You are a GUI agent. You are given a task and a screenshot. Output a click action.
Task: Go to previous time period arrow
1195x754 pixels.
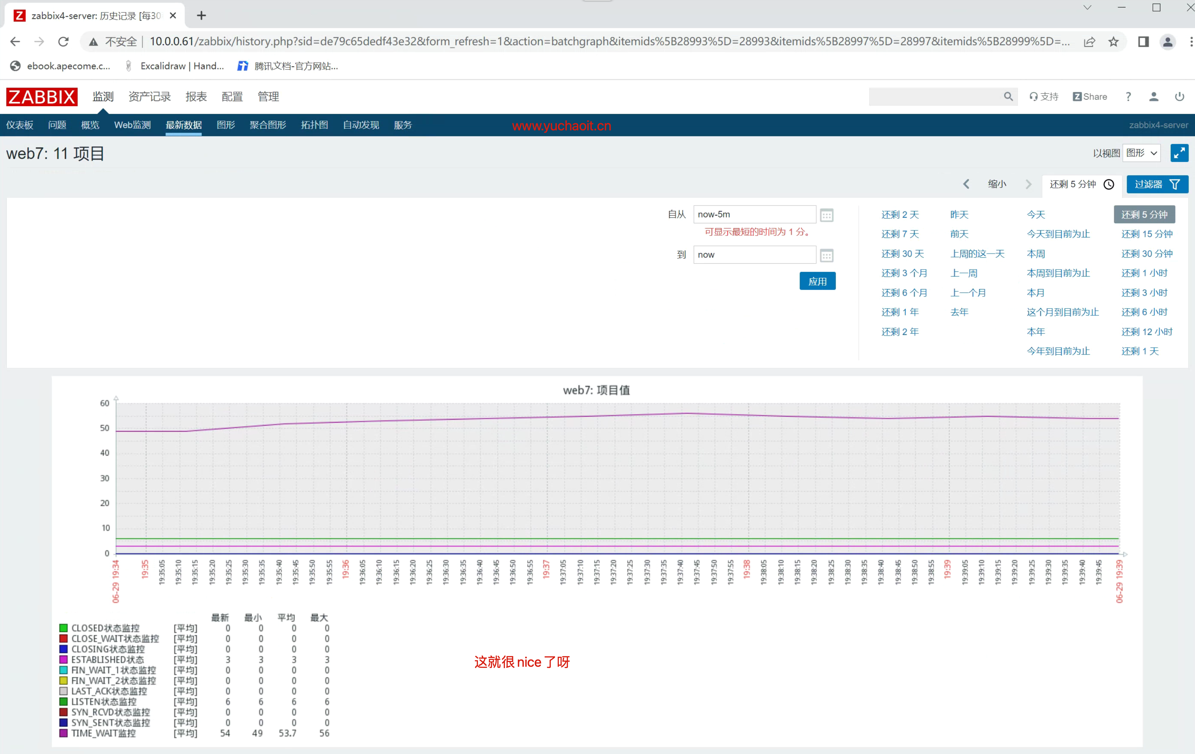click(966, 184)
